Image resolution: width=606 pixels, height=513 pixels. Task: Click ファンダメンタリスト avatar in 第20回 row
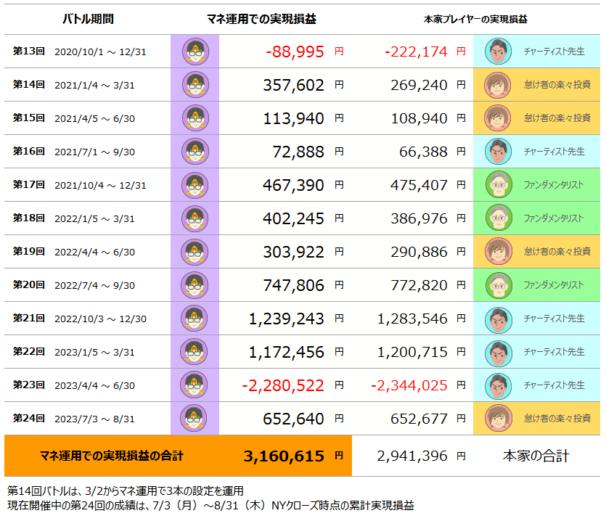coord(499,285)
